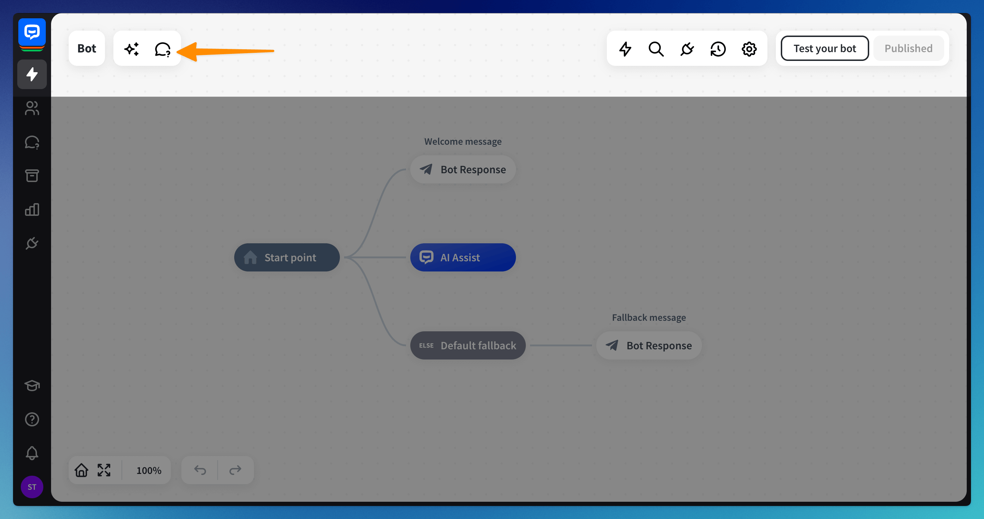The image size is (984, 519).
Task: Open bot settings gear icon
Action: point(749,49)
